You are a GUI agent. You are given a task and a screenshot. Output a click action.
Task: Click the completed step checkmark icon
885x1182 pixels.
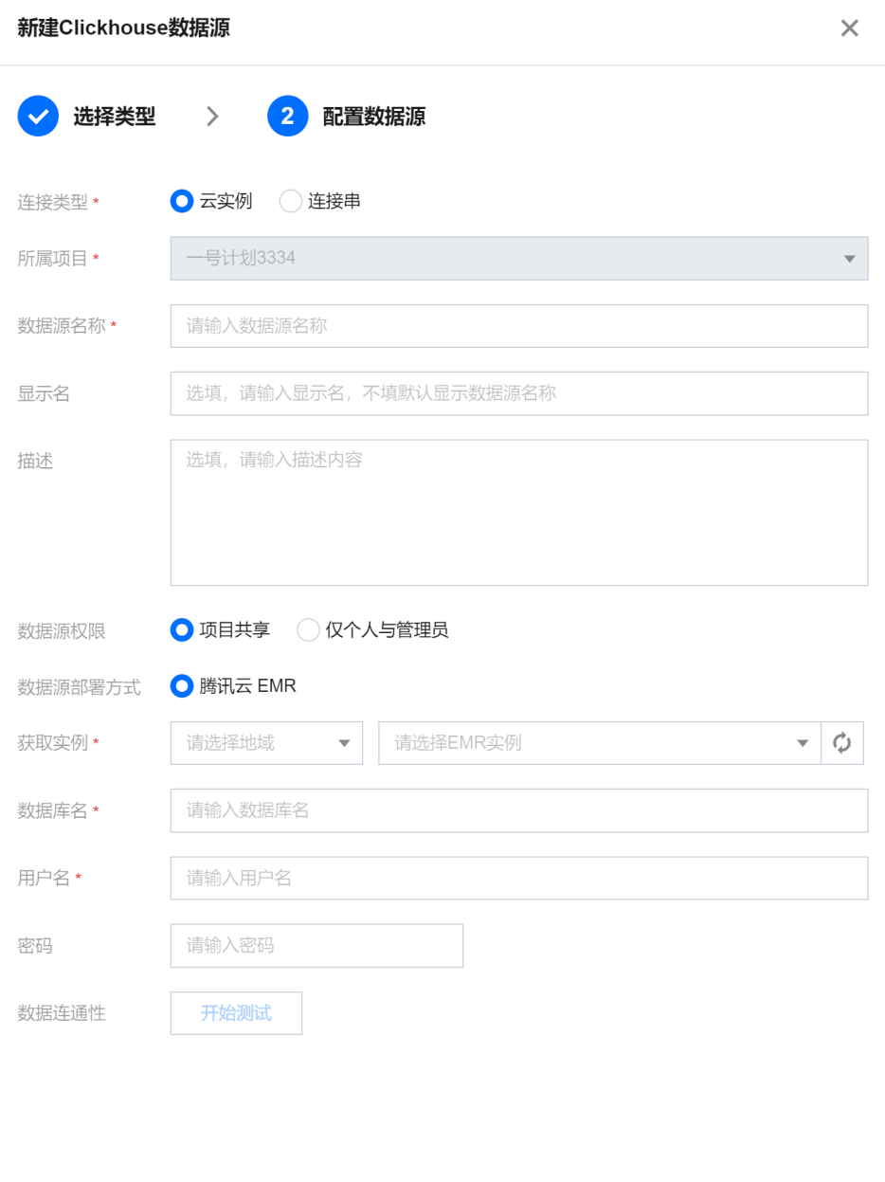[38, 116]
